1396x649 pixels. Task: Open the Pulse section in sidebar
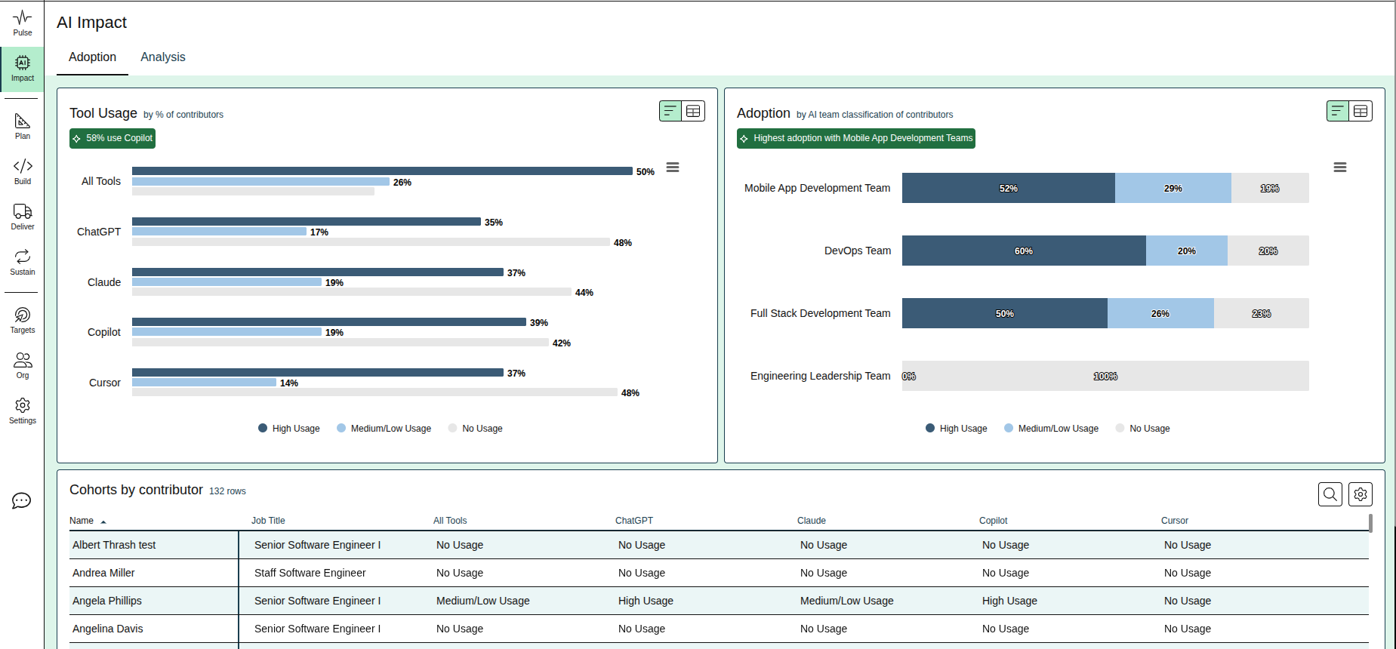pos(23,23)
